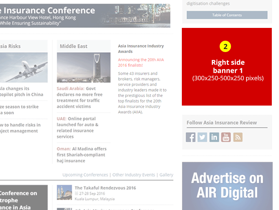Image resolution: width=279 pixels, height=210 pixels.
Task: Open the Twitter social icon
Action: tap(203, 137)
